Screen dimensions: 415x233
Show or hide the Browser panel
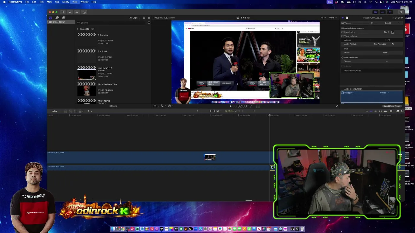(x=375, y=12)
